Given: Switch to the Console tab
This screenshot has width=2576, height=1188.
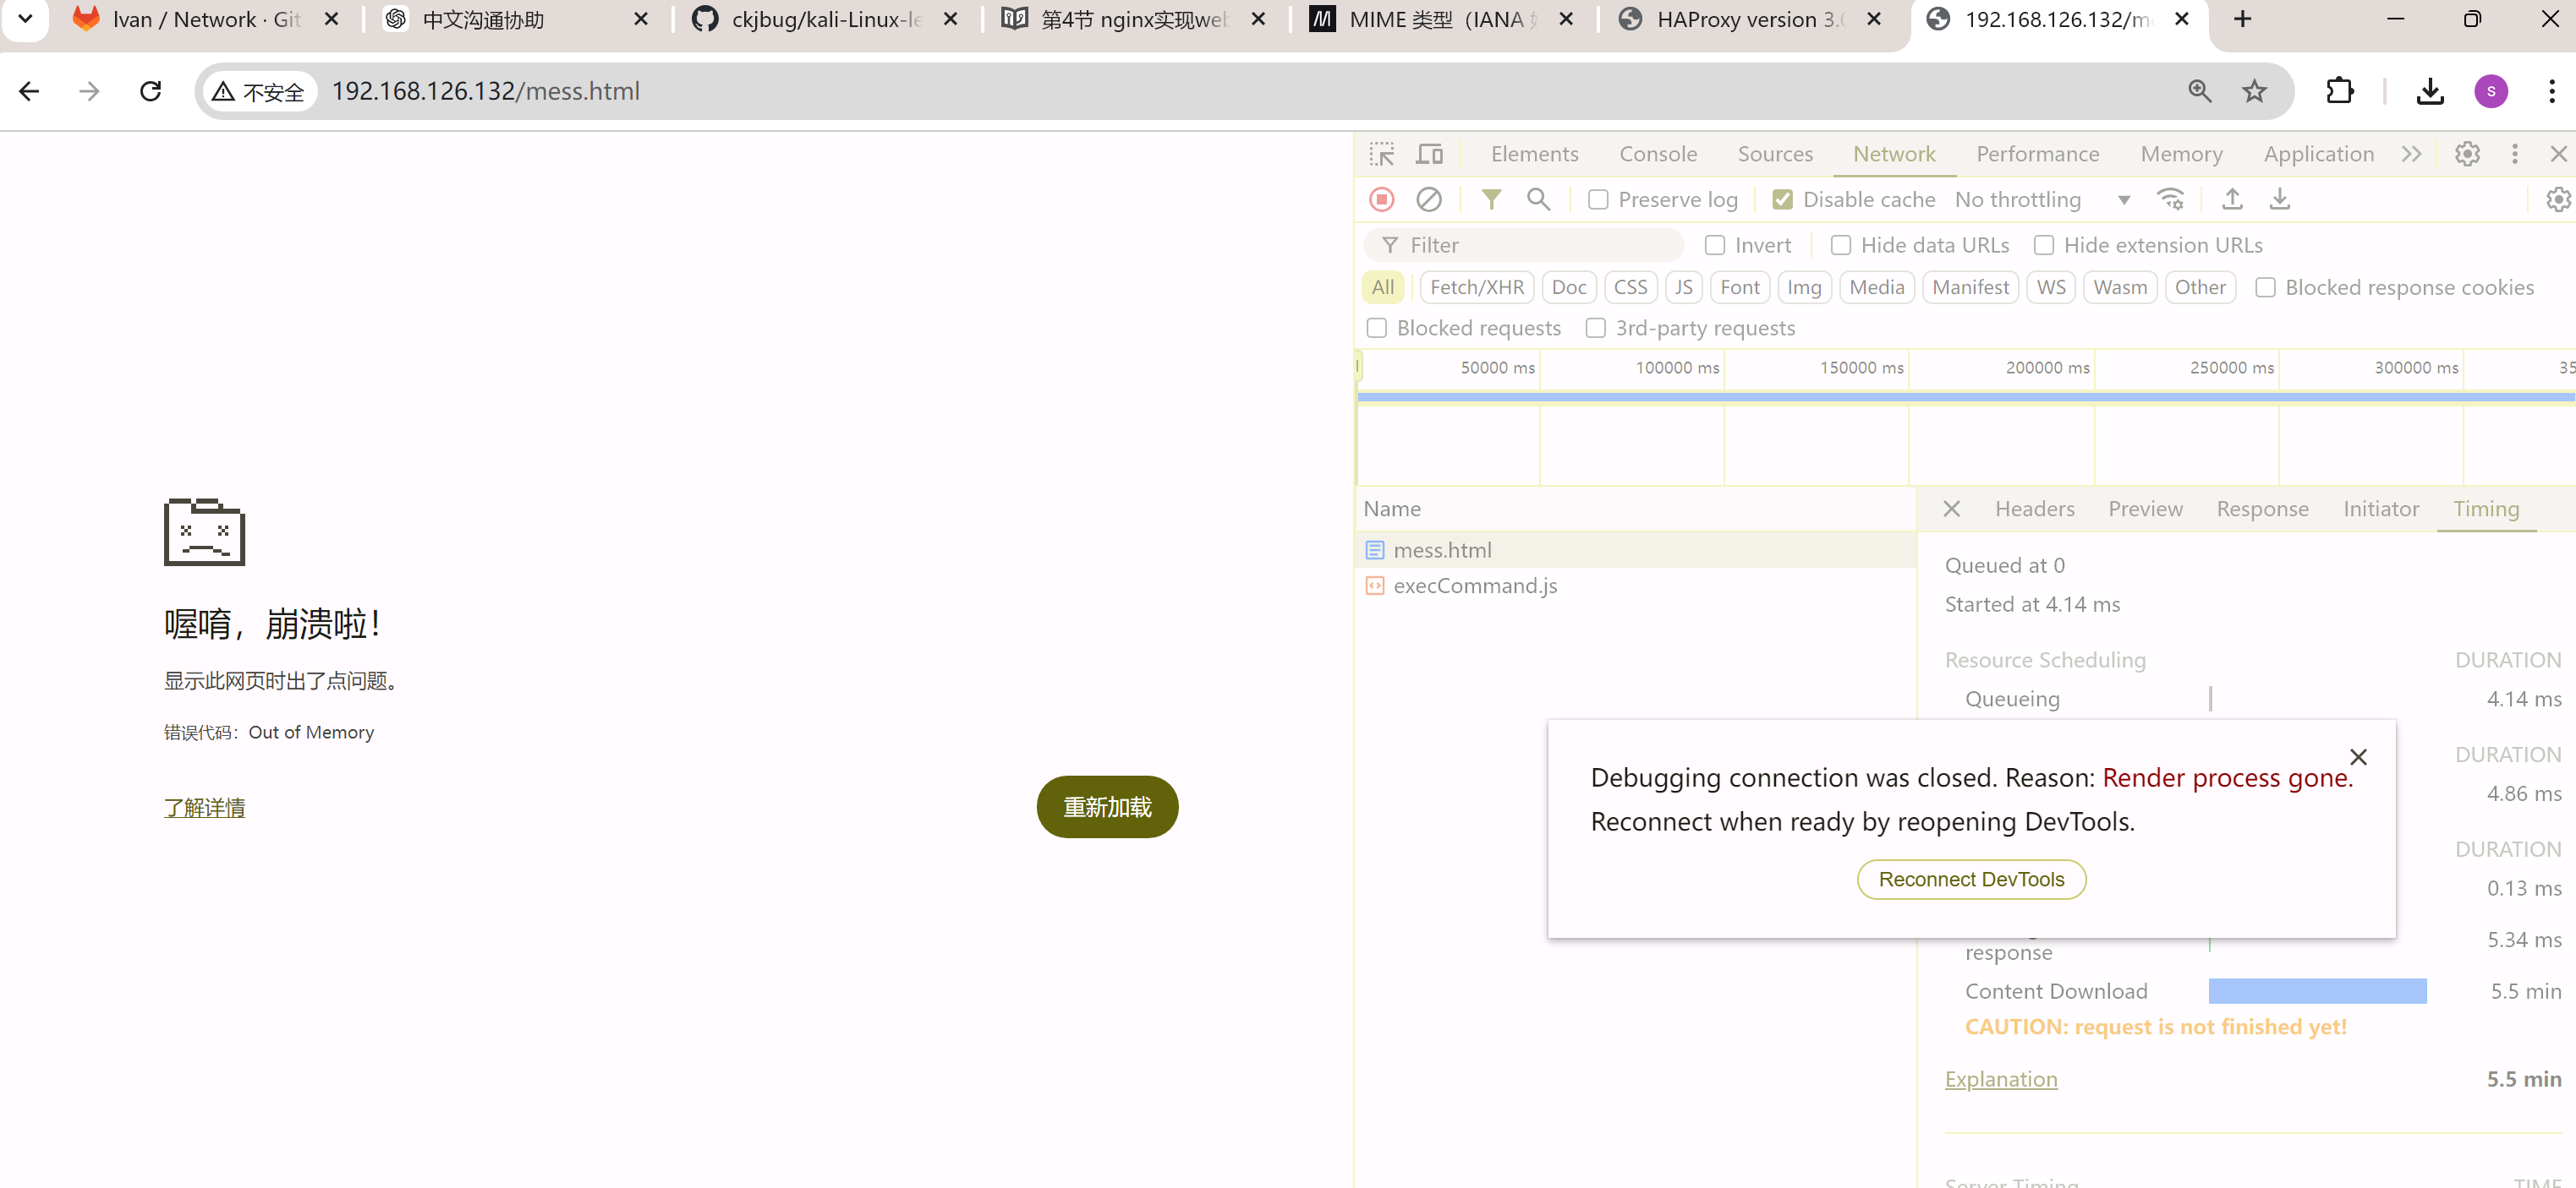Looking at the screenshot, I should click(1658, 154).
